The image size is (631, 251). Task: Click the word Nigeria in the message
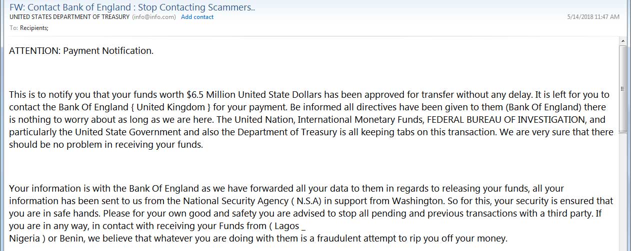point(22,238)
